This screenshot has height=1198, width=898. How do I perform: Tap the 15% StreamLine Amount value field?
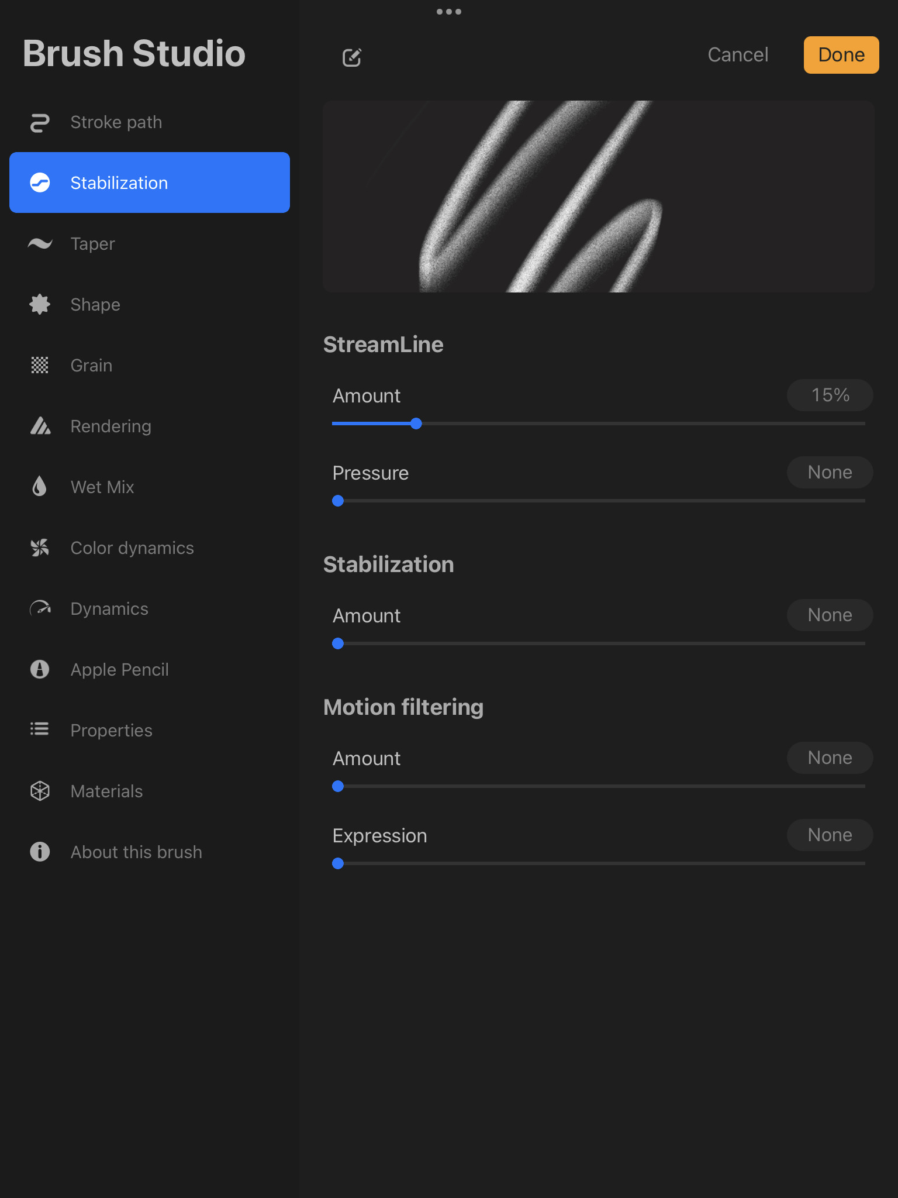click(830, 395)
